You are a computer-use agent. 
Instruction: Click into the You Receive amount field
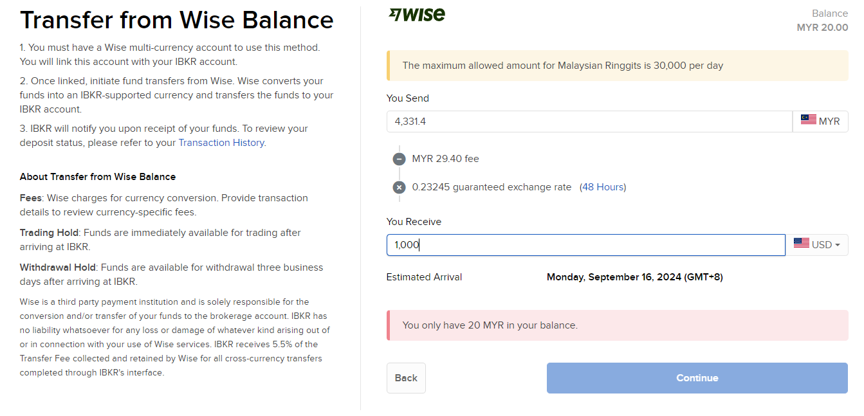pyautogui.click(x=585, y=245)
